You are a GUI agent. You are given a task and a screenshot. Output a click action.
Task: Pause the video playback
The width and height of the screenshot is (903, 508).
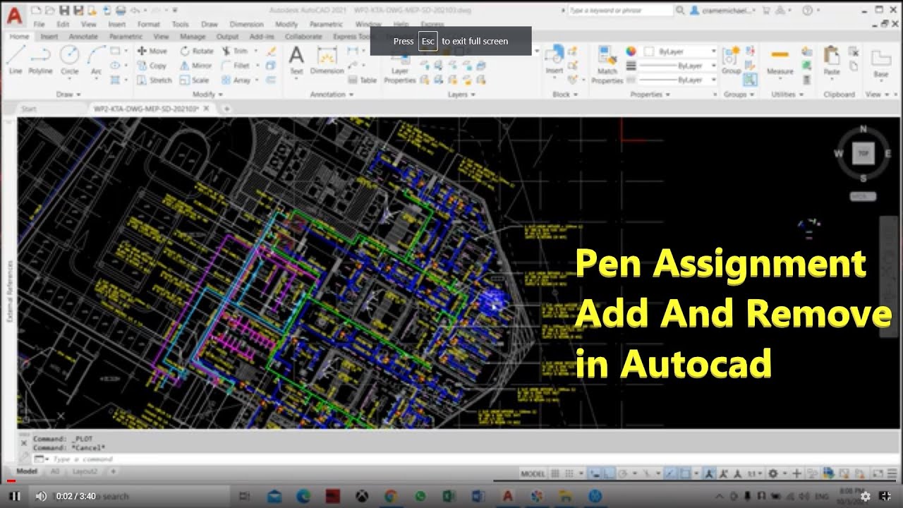15,496
